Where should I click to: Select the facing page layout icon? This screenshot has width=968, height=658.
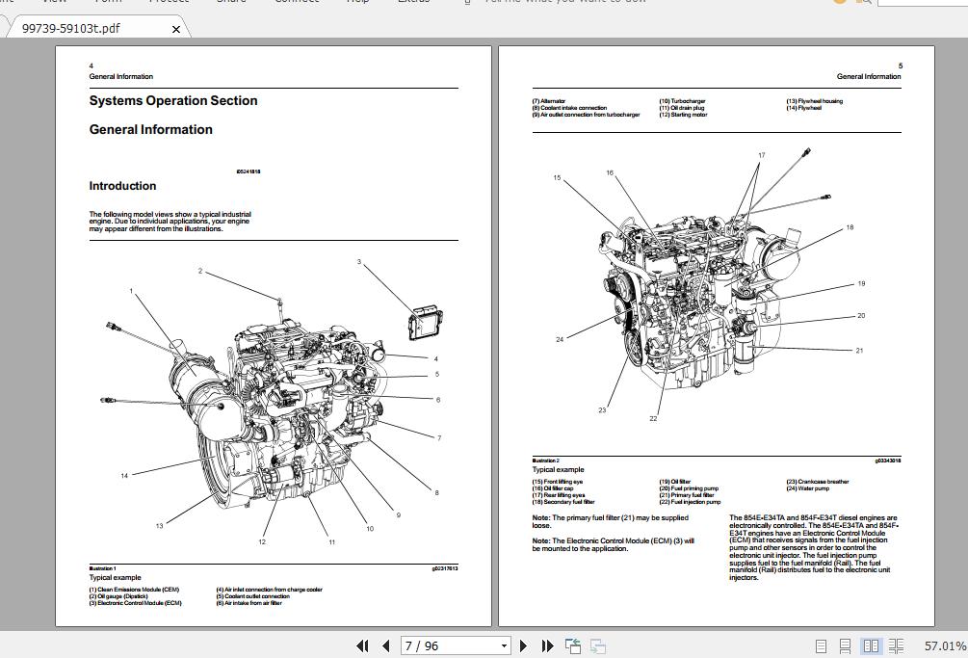point(872,646)
